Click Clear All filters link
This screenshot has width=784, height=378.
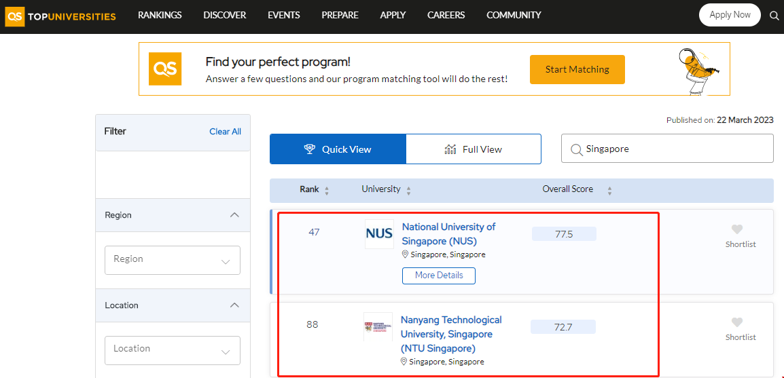[225, 132]
